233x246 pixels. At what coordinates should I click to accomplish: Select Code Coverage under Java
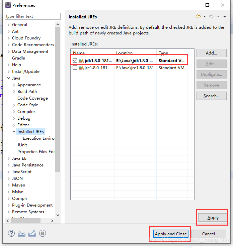[x=32, y=98]
